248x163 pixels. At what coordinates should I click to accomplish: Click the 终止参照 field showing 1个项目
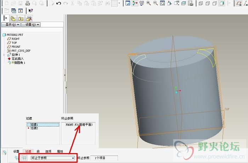104,158
